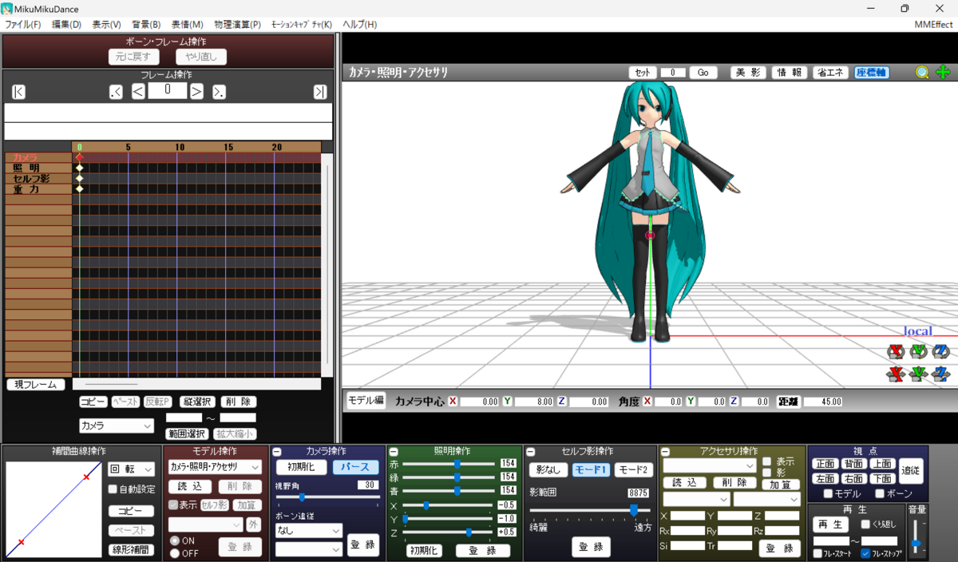Viewport: 958px width, 562px height.
Task: Click the 元に戻す undo button
Action: click(x=133, y=57)
